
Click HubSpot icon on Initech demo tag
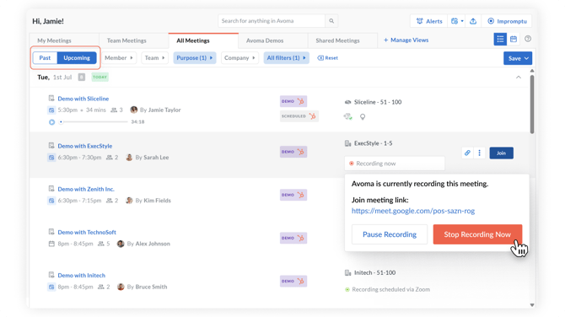(300, 281)
